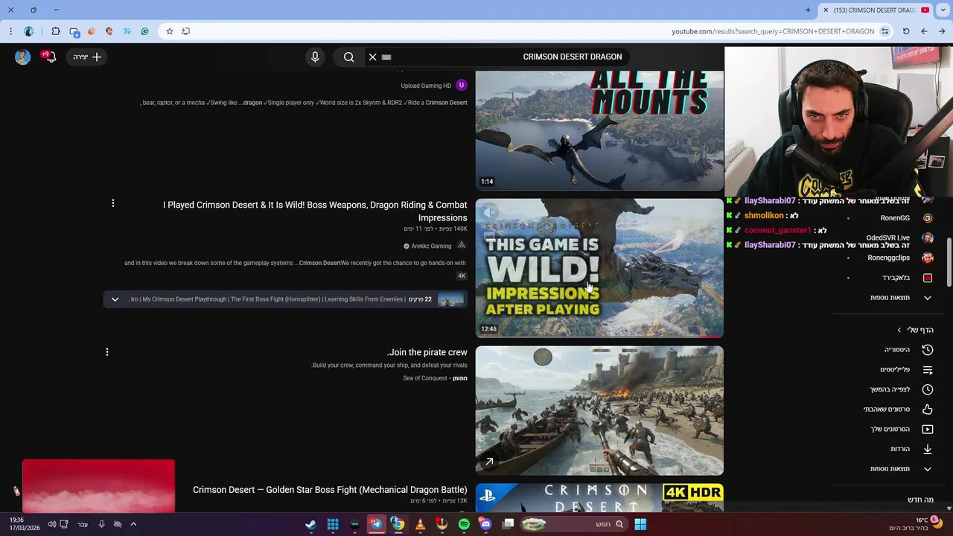
Task: Open VLC media player from the taskbar
Action: click(420, 524)
